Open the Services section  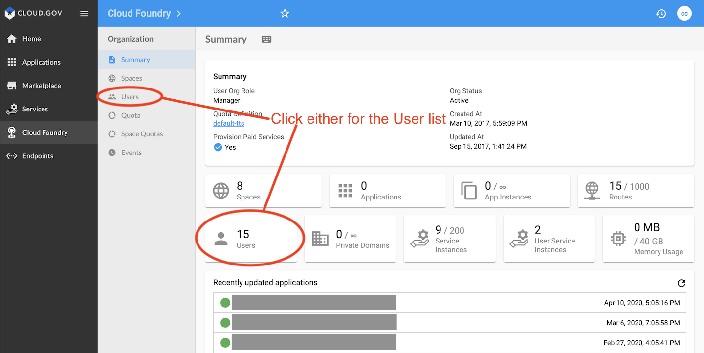pos(49,109)
